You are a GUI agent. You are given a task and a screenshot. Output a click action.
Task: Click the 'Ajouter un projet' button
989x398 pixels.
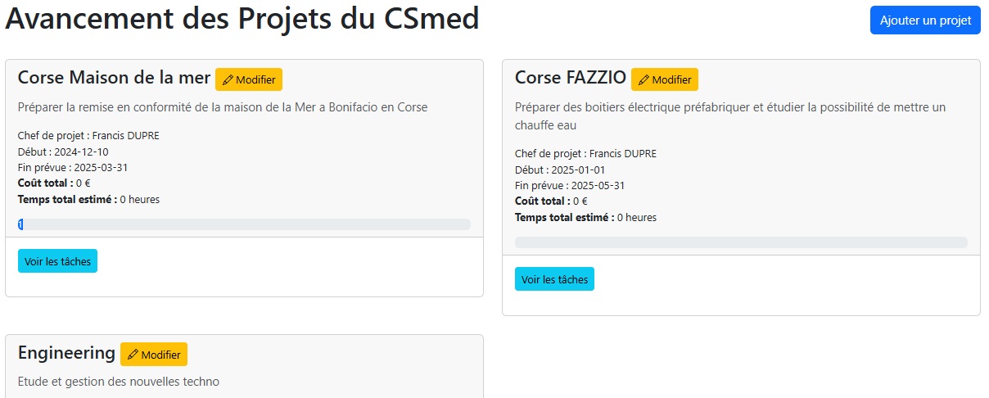[925, 20]
